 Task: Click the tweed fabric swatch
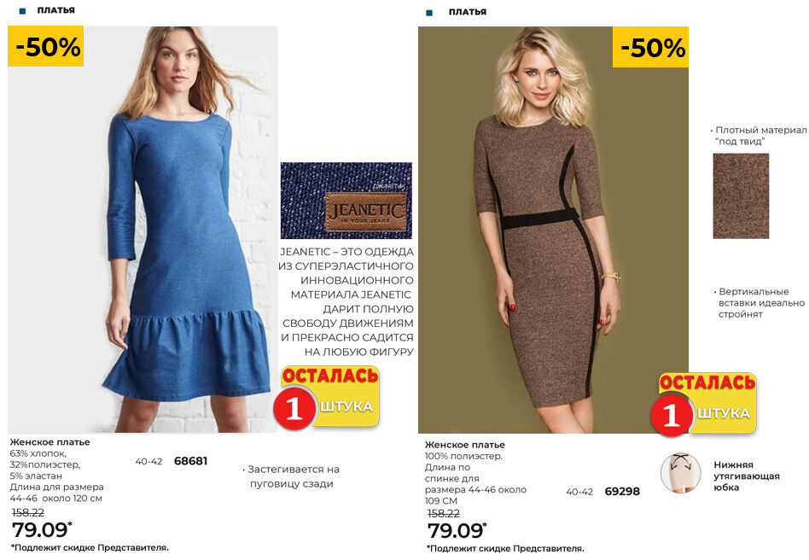[741, 196]
